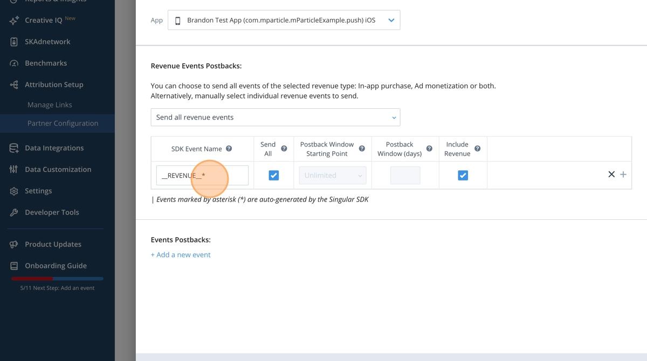Image resolution: width=647 pixels, height=361 pixels.
Task: Remove the __REVENUE__ row with the X
Action: 611,174
